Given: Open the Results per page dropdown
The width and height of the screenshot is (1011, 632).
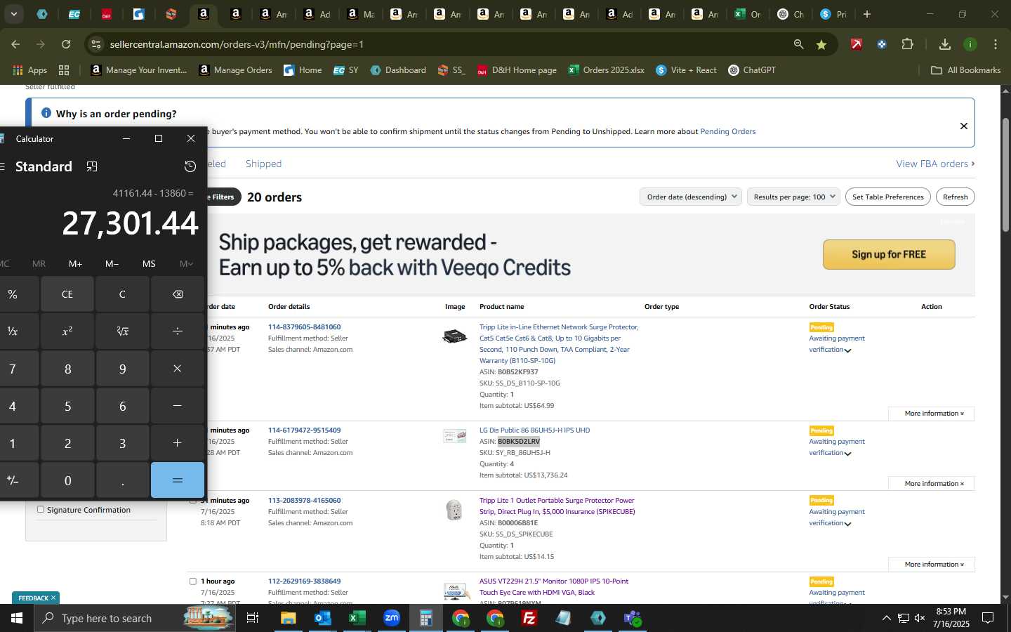Looking at the screenshot, I should click(794, 197).
